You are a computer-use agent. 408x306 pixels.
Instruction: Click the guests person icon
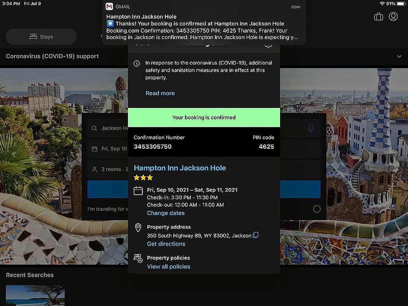(94, 170)
